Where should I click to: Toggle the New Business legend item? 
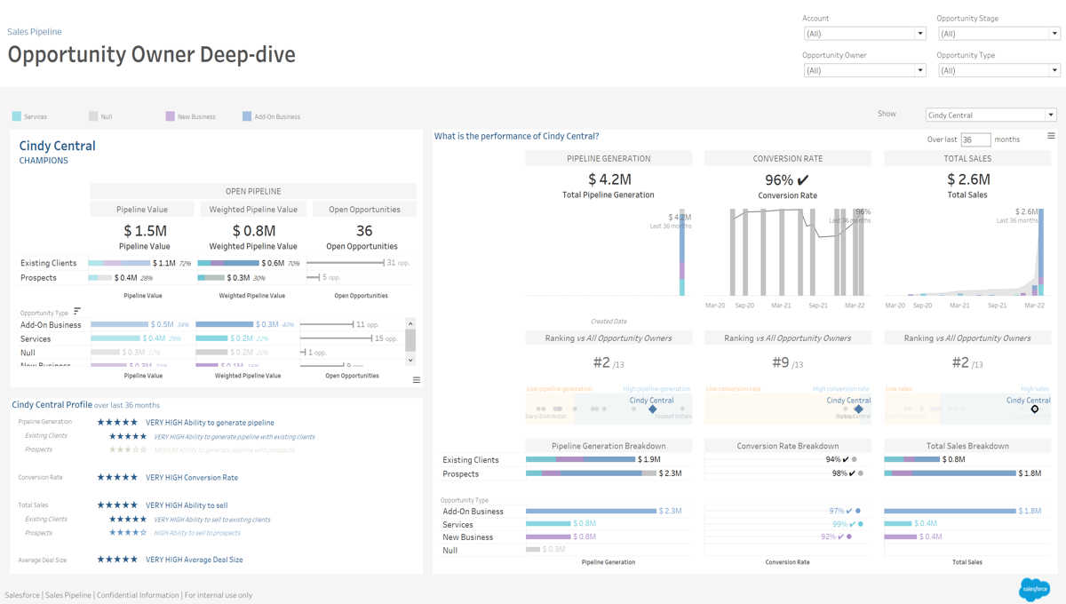[x=190, y=116]
